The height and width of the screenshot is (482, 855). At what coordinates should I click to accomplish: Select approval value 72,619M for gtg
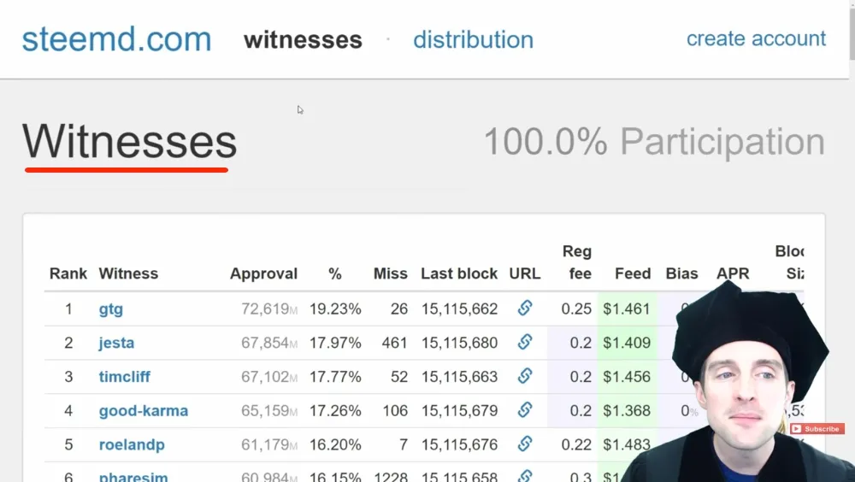(x=269, y=309)
